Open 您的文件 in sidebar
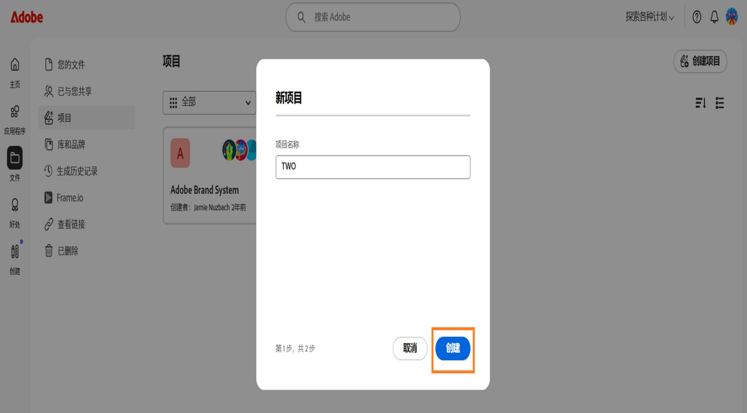Viewport: 747px width, 413px height. [x=87, y=64]
